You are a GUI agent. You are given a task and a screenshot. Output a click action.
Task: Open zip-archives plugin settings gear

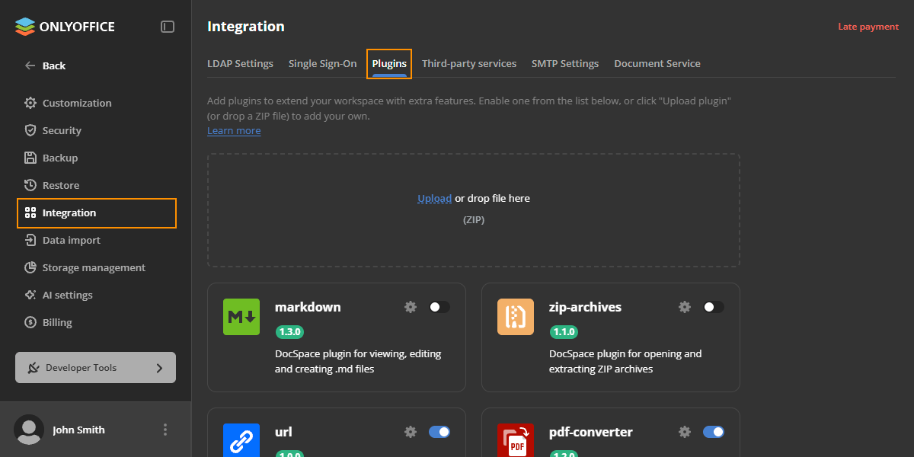point(685,307)
